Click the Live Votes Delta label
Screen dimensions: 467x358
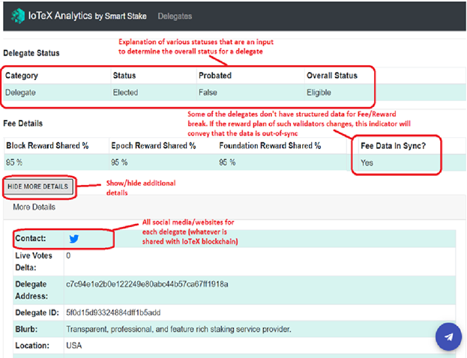tap(34, 261)
